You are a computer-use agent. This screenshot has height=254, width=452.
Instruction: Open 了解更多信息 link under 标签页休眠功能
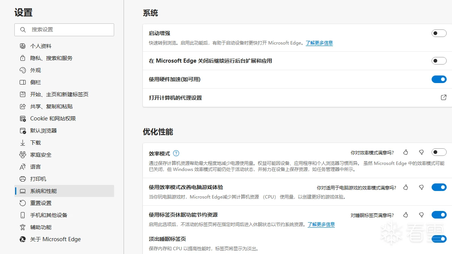click(x=321, y=224)
